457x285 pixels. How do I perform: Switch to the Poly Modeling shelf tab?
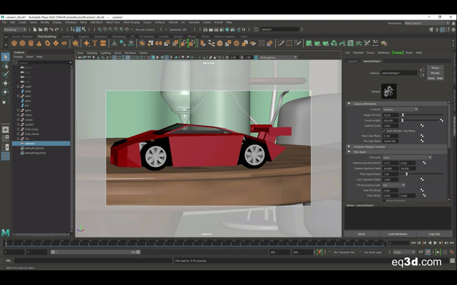[47, 37]
